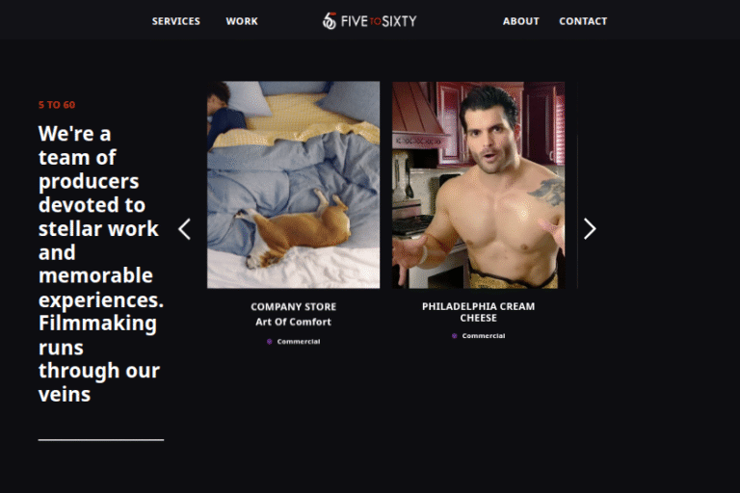Viewport: 740px width, 493px height.
Task: Open the Company Store dog thumbnail
Action: pyautogui.click(x=293, y=185)
